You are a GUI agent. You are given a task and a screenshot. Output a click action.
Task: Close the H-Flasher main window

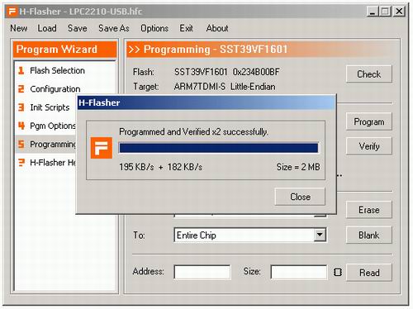pyautogui.click(x=399, y=12)
